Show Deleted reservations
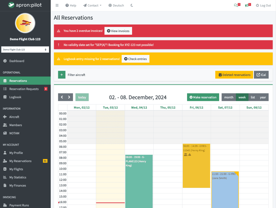 pyautogui.click(x=234, y=75)
